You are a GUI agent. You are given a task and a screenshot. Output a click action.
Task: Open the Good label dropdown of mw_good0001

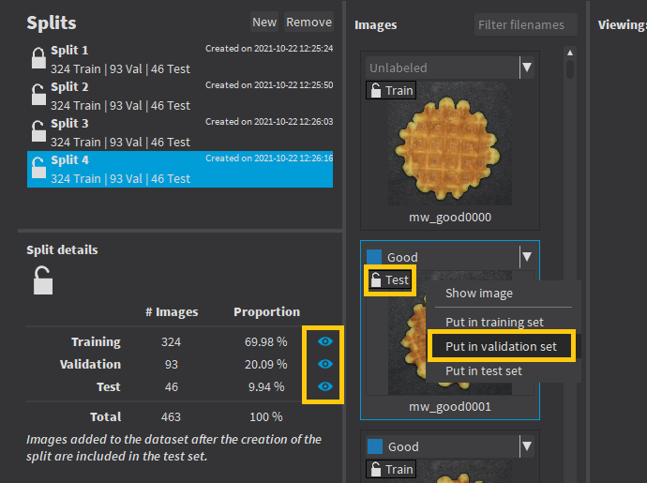point(527,257)
